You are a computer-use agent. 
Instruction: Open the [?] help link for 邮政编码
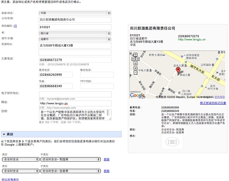click(x=15, y=26)
